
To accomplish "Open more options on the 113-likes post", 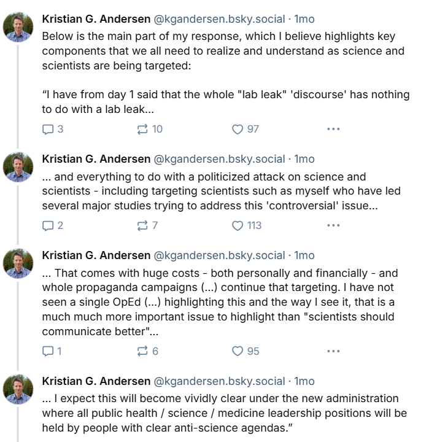I will coord(333,225).
